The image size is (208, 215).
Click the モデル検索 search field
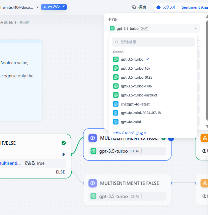click(153, 42)
